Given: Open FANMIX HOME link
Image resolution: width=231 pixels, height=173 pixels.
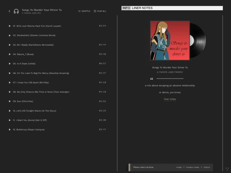Looking at the screenshot, I should pyautogui.click(x=192, y=167).
